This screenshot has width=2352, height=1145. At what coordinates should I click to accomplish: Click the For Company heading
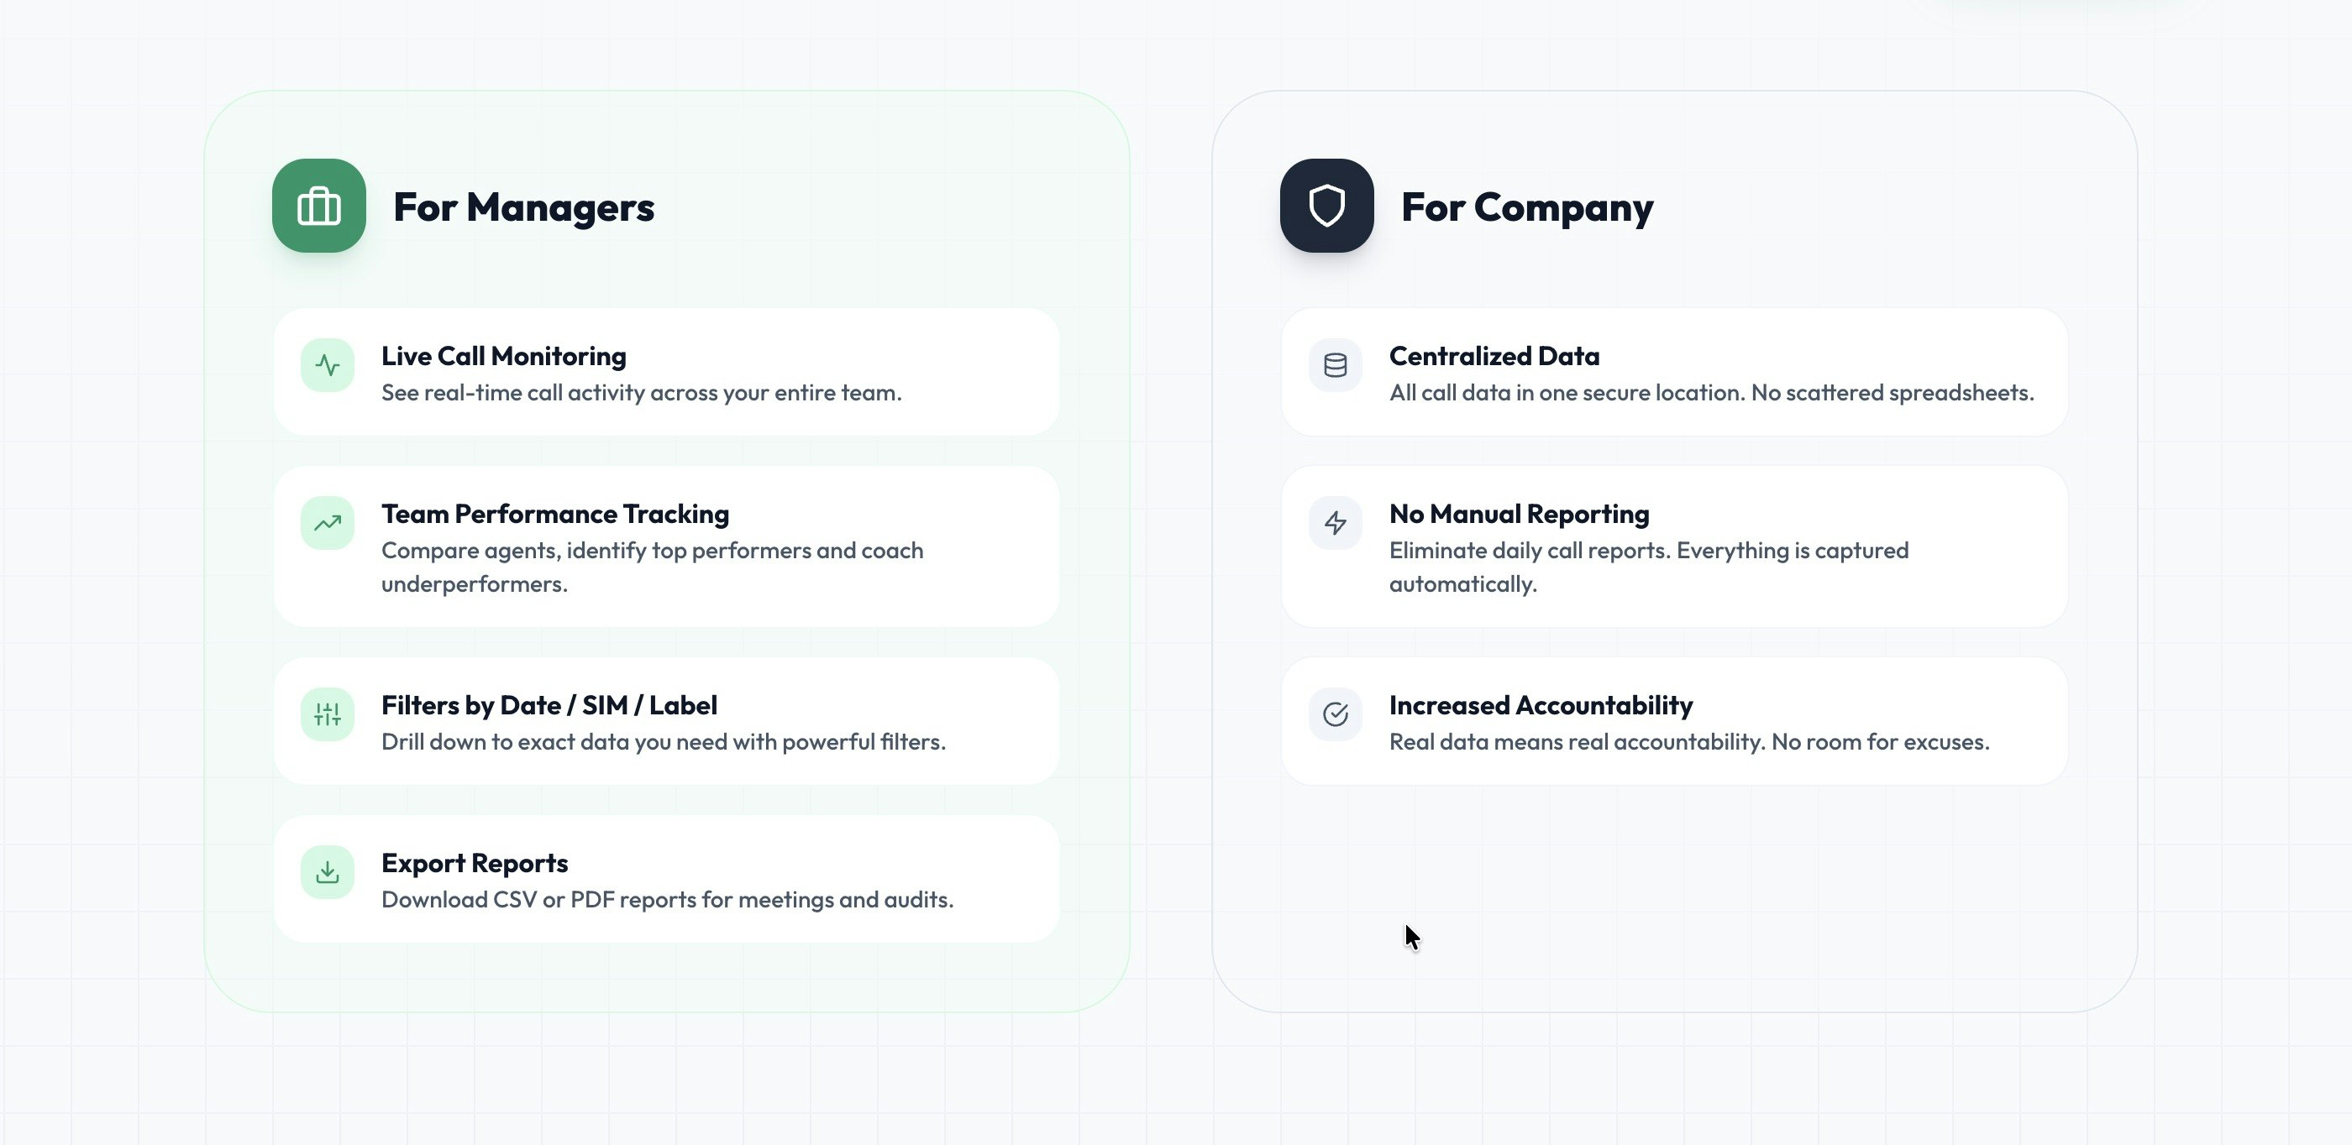point(1529,207)
